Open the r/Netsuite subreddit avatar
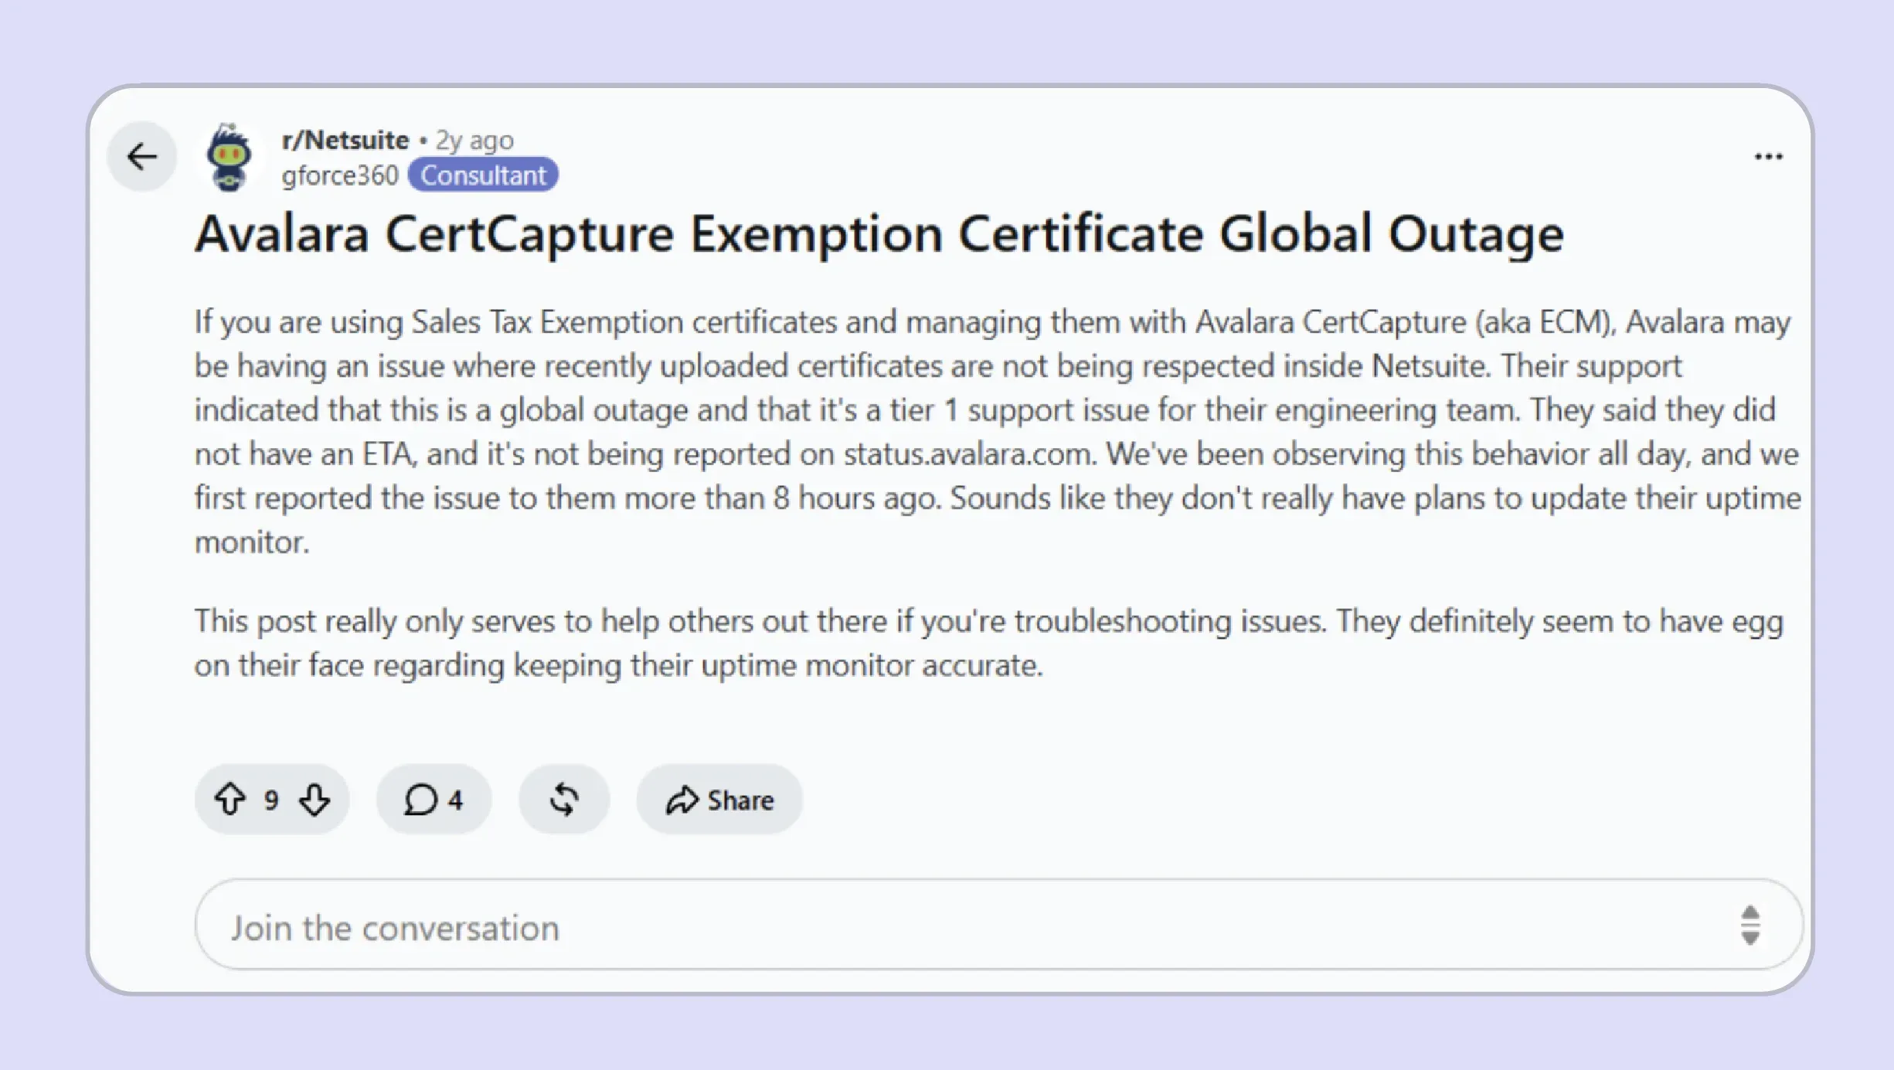Screen dimensions: 1894x1070 (229, 157)
